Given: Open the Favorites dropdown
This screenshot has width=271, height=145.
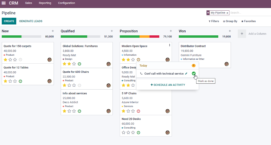Looking at the screenshot, I should (x=248, y=21).
